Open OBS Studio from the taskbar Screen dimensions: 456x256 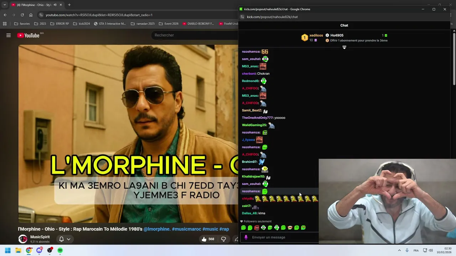pyautogui.click(x=50, y=250)
